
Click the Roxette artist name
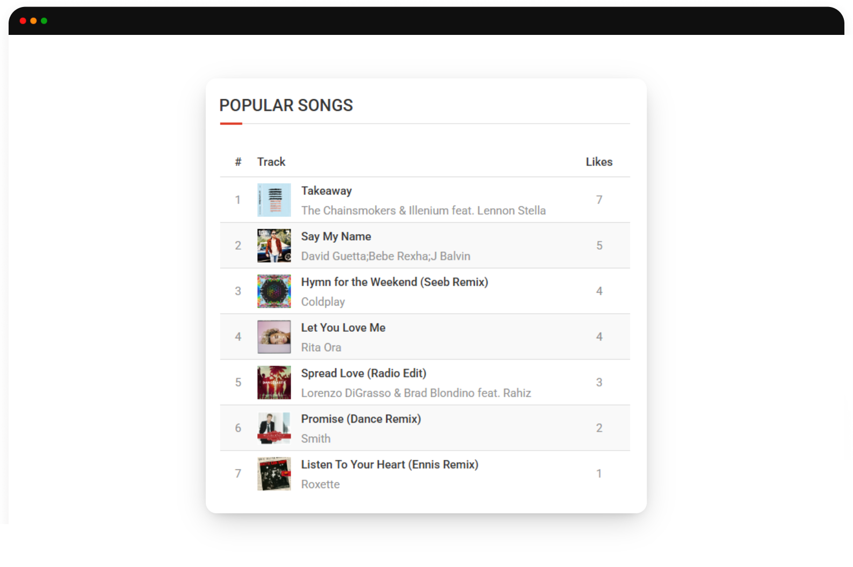coord(320,484)
